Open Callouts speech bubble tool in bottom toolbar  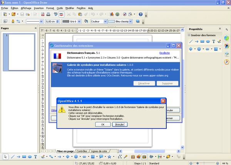(101, 157)
